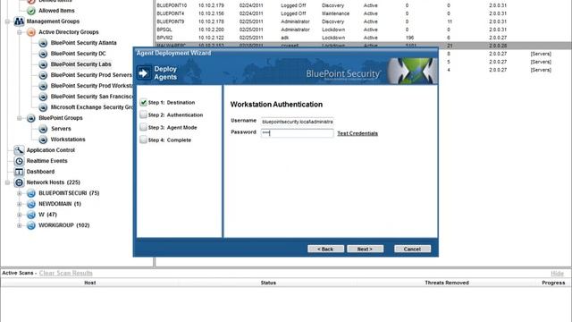Expand the NEWDOMAIN (1) node
Viewport: 572px width, 322px height.
[x=20, y=204]
